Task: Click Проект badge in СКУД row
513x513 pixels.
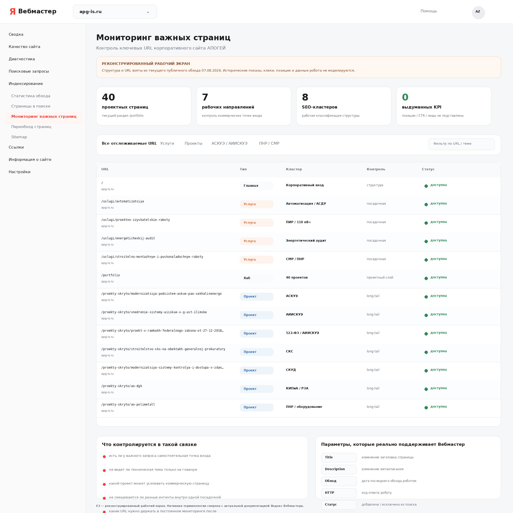Action: (256, 370)
